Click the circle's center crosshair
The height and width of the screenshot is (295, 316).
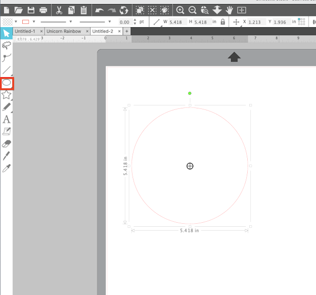pyautogui.click(x=190, y=166)
